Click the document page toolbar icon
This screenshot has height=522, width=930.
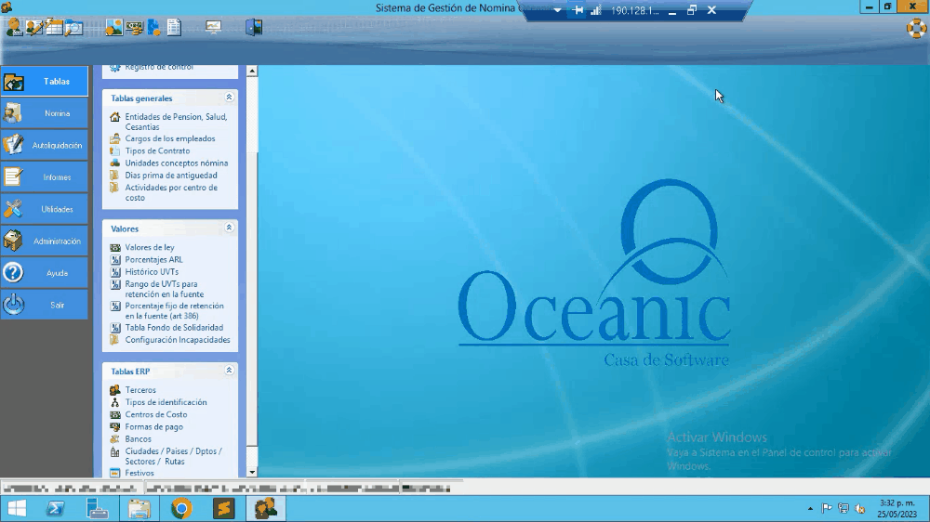174,27
